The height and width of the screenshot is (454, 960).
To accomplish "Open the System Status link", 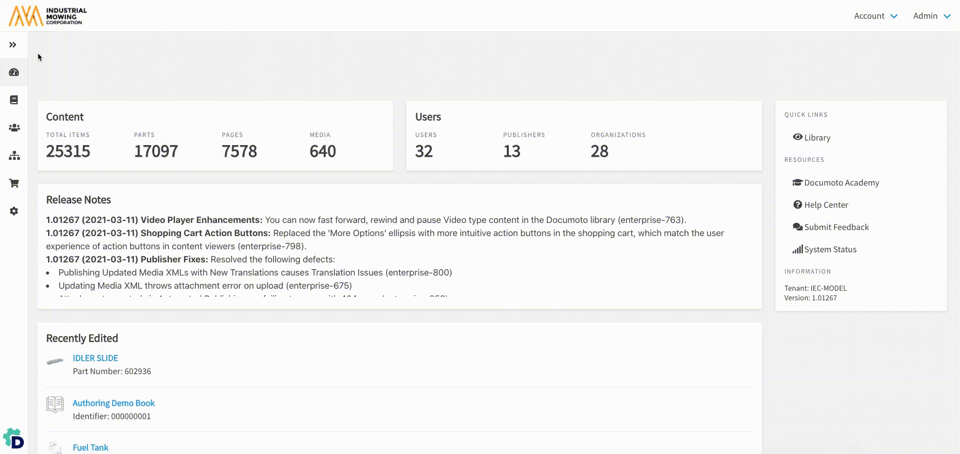I will 830,249.
